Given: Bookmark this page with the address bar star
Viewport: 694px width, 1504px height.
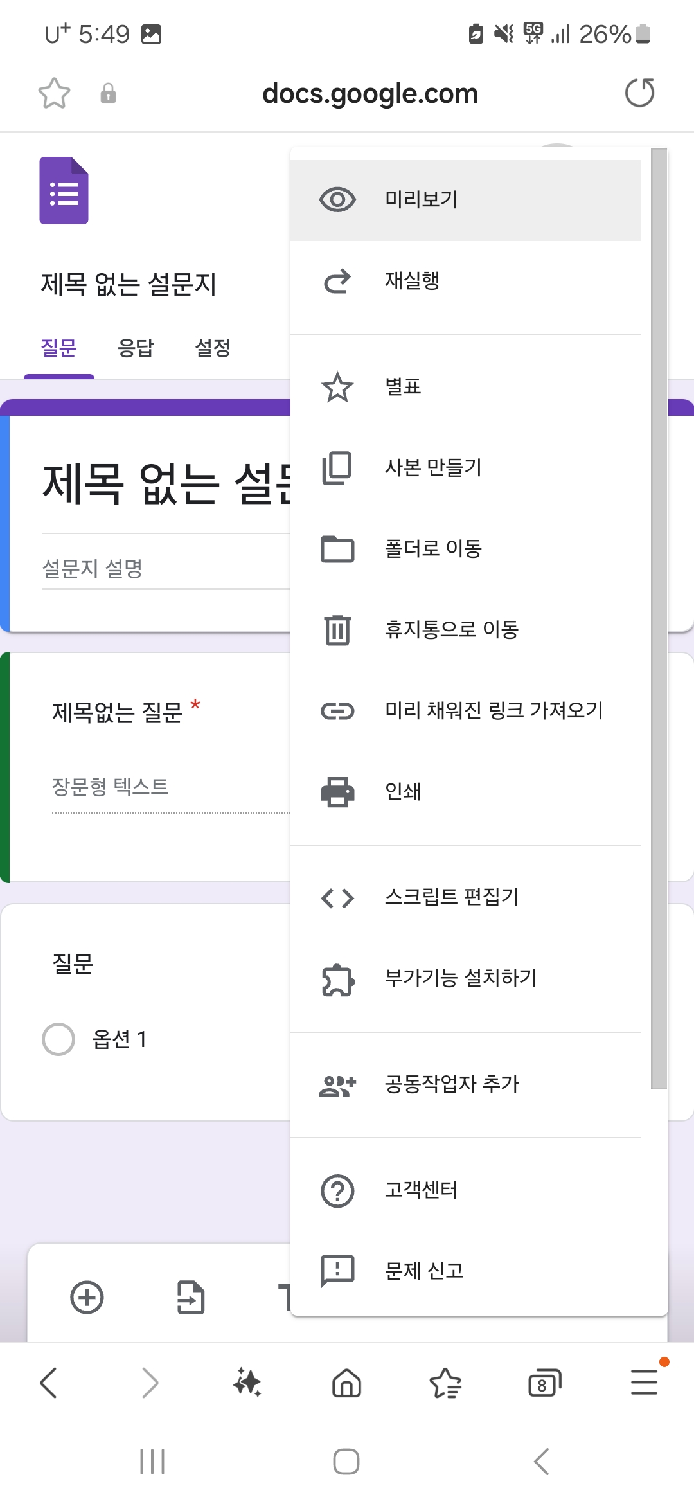Looking at the screenshot, I should [54, 93].
